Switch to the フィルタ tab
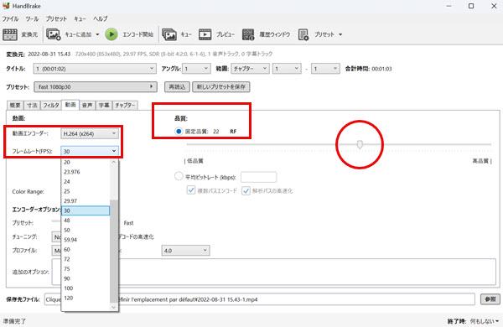The height and width of the screenshot is (327, 503). click(x=51, y=106)
